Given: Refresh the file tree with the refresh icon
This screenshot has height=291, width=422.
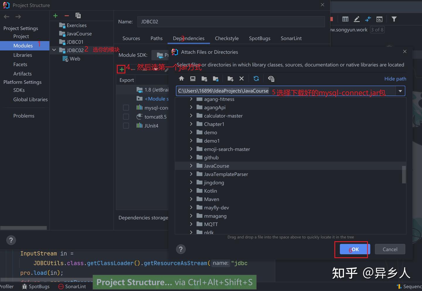Looking at the screenshot, I should point(256,79).
